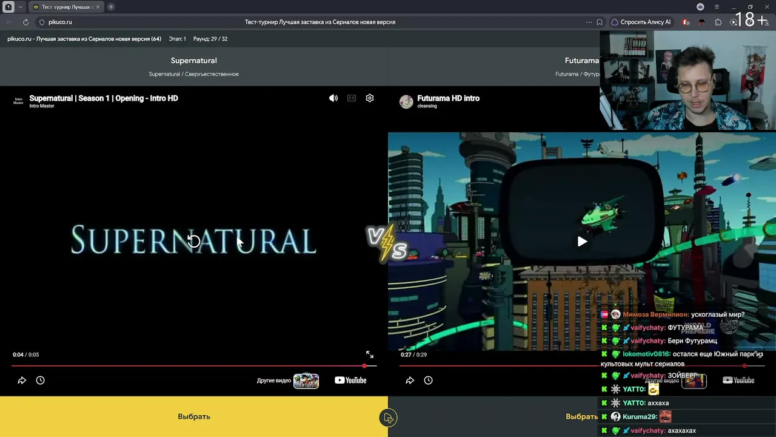Open the cleansing channel avatar
The image size is (776, 437).
pos(406,101)
